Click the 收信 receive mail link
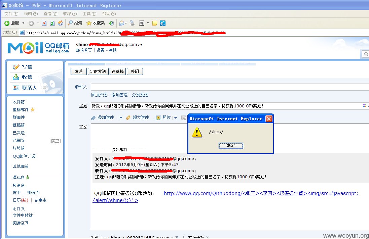Viewport: 369px width, 239px height. (27, 77)
